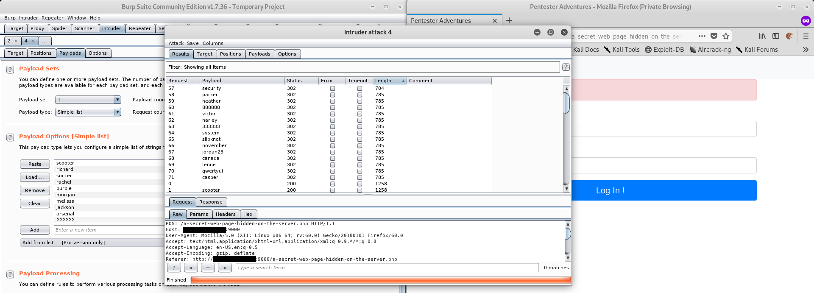Toggle Timeout checkbox for request 57

pos(360,89)
